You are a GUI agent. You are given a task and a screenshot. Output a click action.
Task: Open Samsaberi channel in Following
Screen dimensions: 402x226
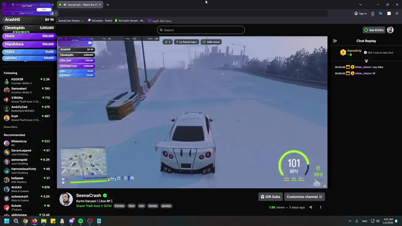[27, 90]
